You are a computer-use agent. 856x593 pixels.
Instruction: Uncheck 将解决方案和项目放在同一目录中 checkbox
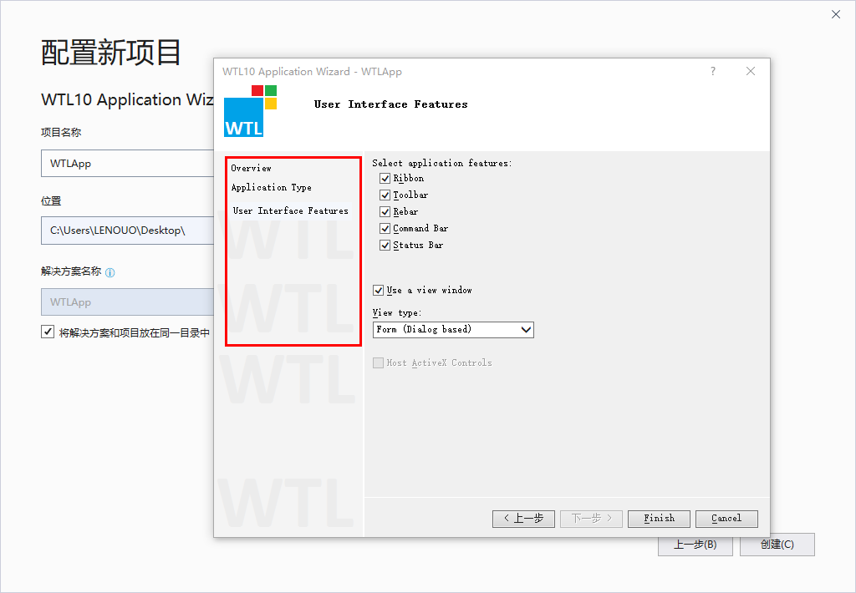click(x=48, y=332)
